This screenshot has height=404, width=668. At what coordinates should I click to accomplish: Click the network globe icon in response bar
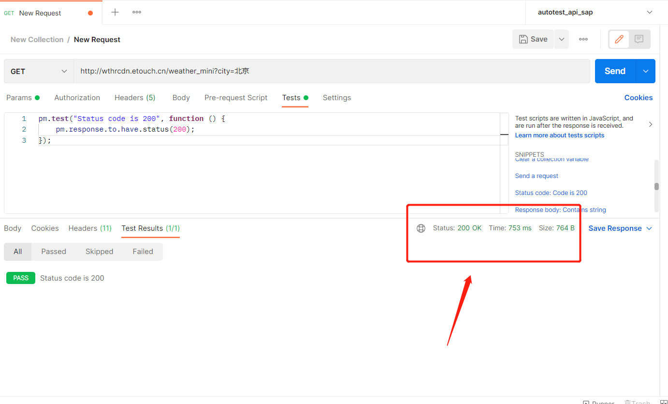pyautogui.click(x=421, y=228)
